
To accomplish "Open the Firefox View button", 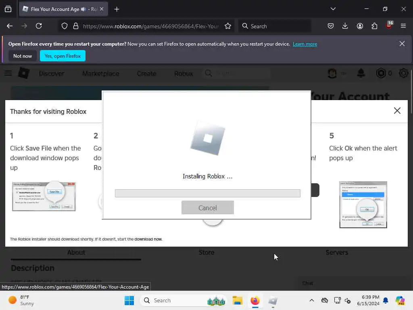I will pyautogui.click(x=8, y=9).
